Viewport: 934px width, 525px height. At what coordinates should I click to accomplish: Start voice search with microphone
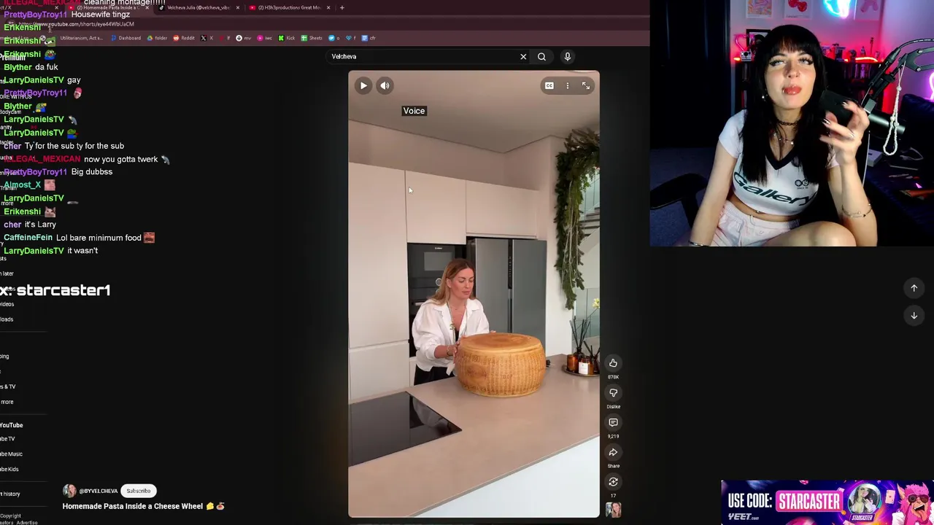pos(567,56)
